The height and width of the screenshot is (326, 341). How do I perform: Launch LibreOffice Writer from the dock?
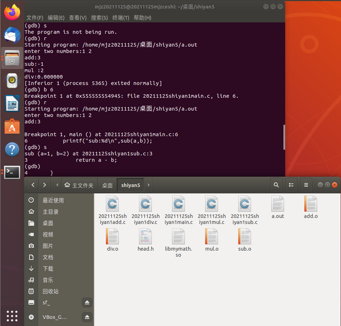tap(12, 103)
